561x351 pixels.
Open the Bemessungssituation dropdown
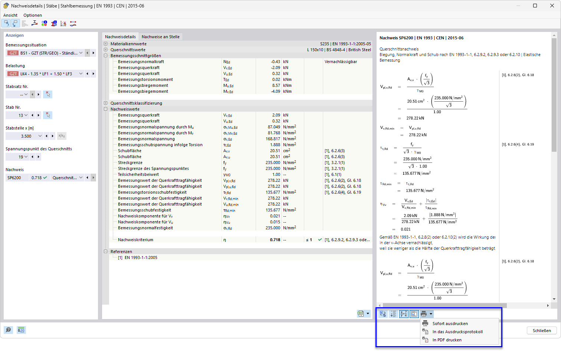pyautogui.click(x=81, y=53)
